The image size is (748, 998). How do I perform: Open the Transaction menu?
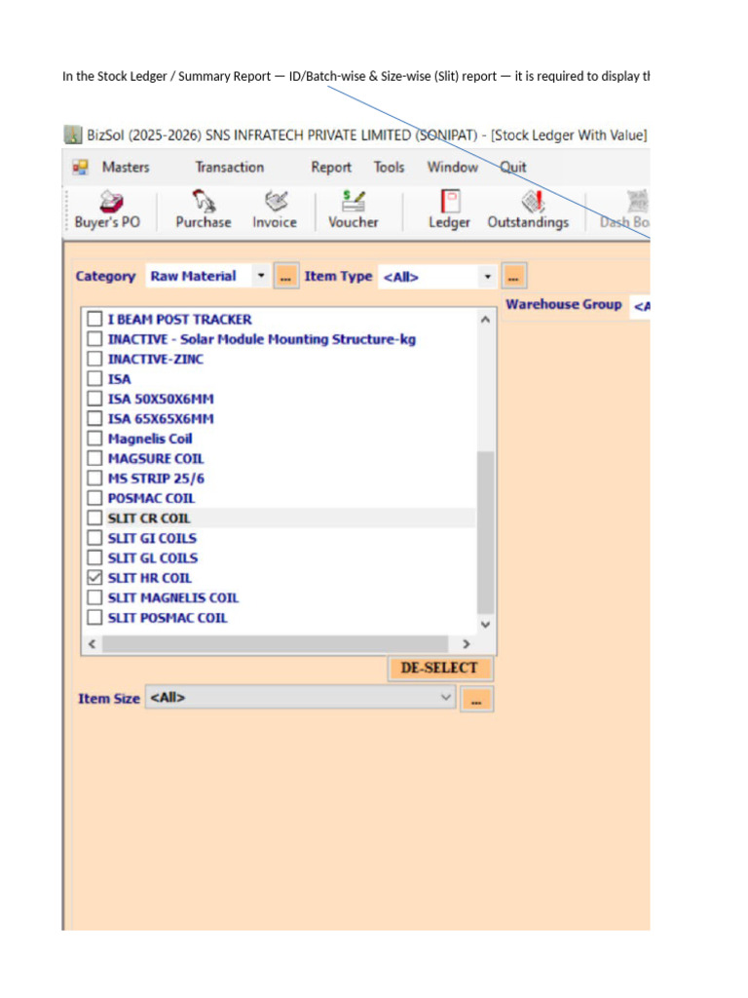tap(230, 168)
